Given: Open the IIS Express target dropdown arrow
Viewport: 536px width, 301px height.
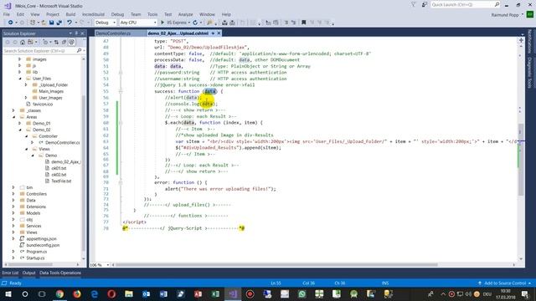Looking at the screenshot, I should click(x=189, y=23).
